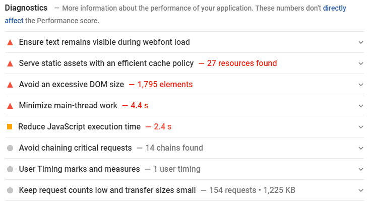372x208 pixels.
Task: Click red triangle next to main-thread work
Action: (x=10, y=106)
